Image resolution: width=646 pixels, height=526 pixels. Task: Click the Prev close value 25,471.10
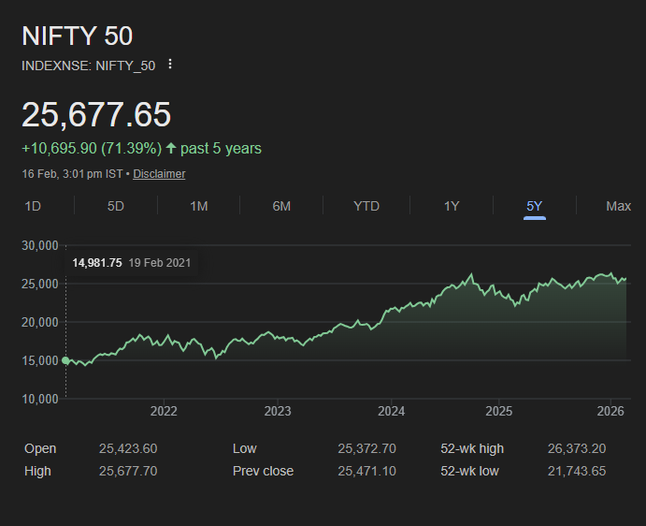point(366,471)
